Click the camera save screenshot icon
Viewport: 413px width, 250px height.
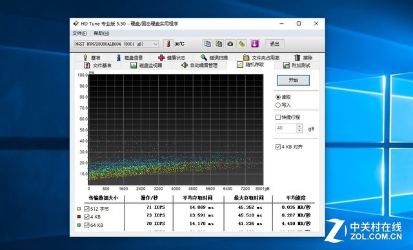click(x=230, y=44)
